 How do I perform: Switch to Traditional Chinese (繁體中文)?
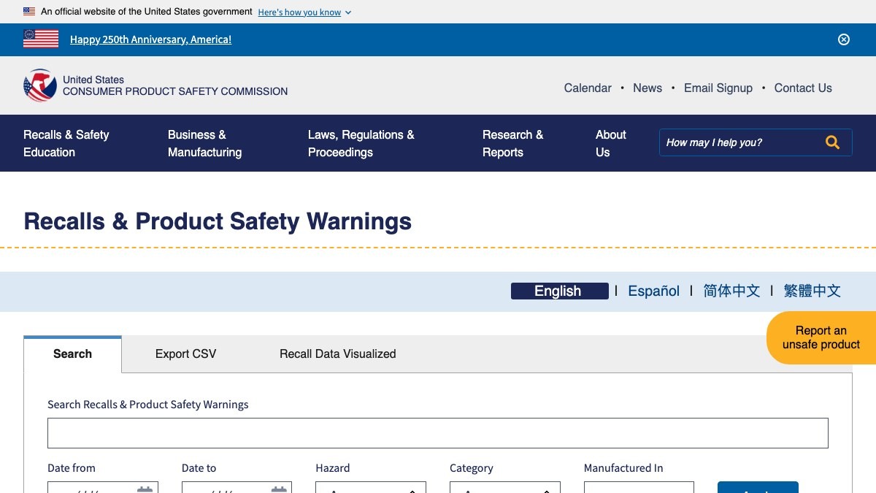pyautogui.click(x=812, y=291)
